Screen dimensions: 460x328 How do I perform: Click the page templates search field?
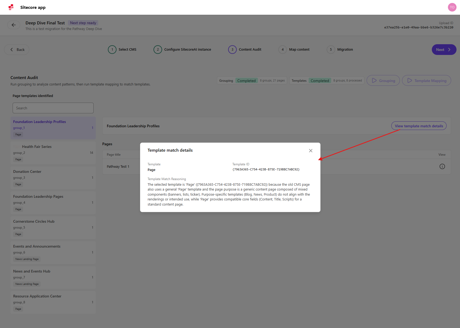53,108
